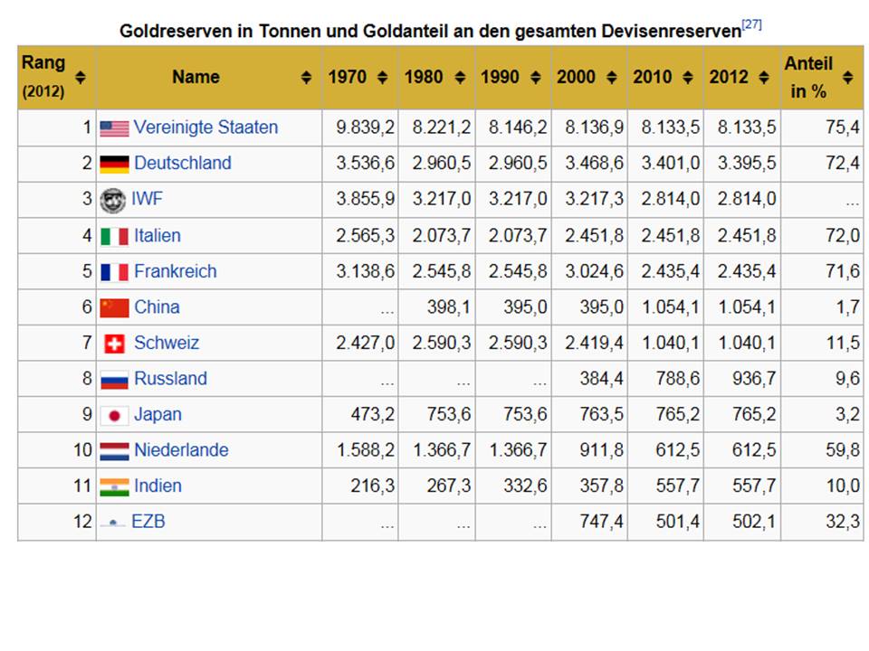Click footnote reference 27
Image resolution: width=869 pixels, height=651 pixels.
point(752,24)
